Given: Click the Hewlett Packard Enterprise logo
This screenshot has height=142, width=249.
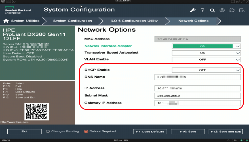Looking at the screenshot, I should 18,10.
